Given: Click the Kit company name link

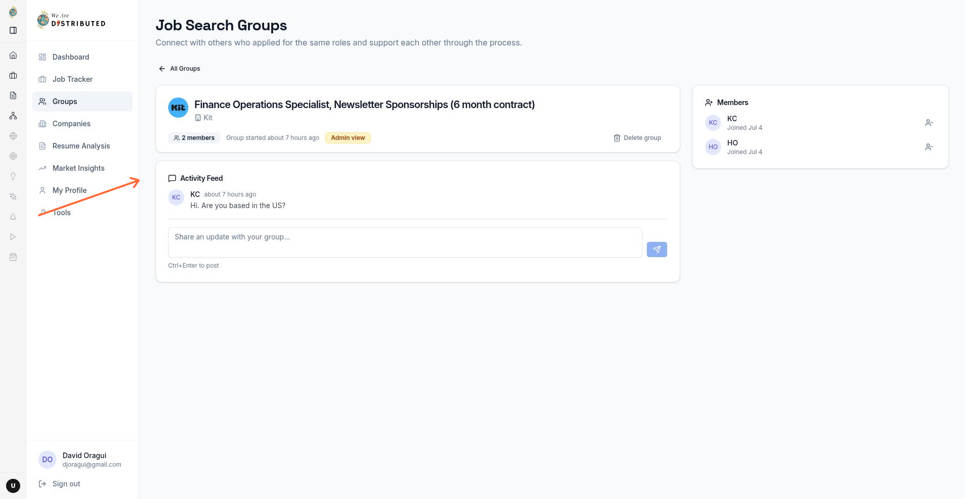Looking at the screenshot, I should (204, 118).
